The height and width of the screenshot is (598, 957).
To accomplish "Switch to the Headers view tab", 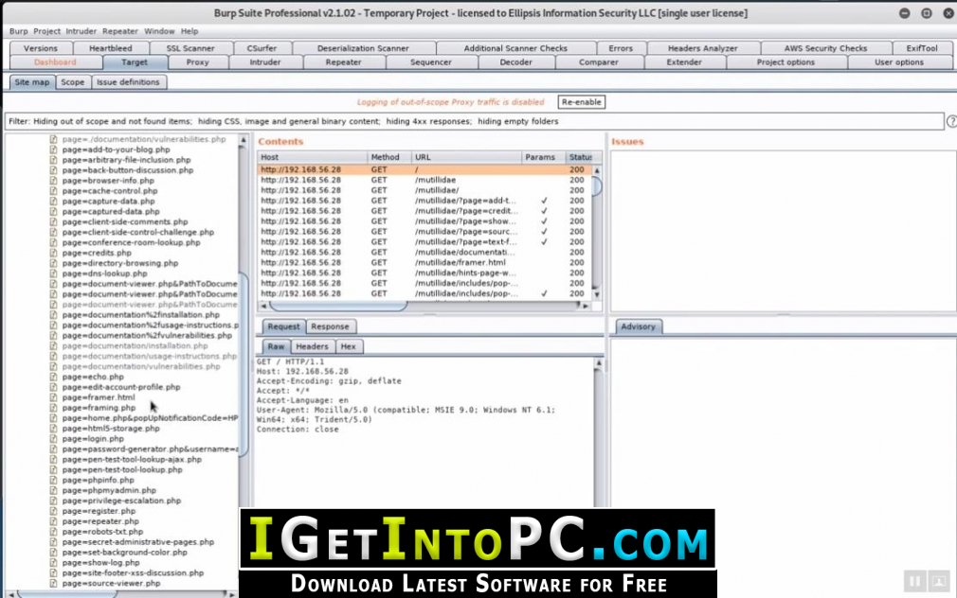I will 312,346.
